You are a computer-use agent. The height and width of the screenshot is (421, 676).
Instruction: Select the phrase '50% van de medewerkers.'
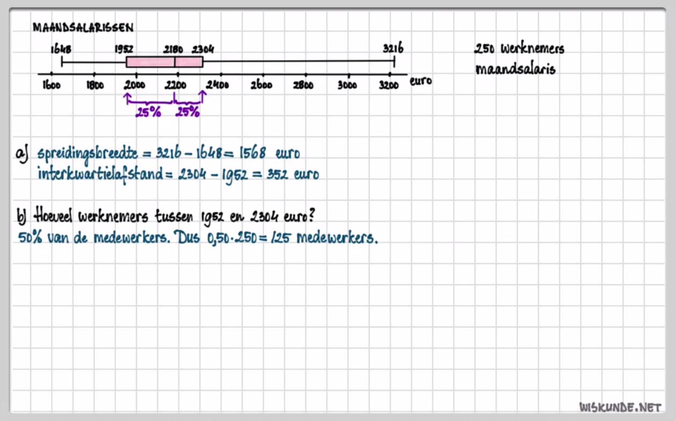(94, 238)
